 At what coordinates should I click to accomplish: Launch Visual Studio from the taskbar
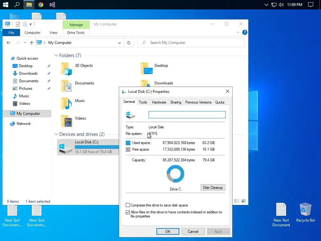pos(52,4)
